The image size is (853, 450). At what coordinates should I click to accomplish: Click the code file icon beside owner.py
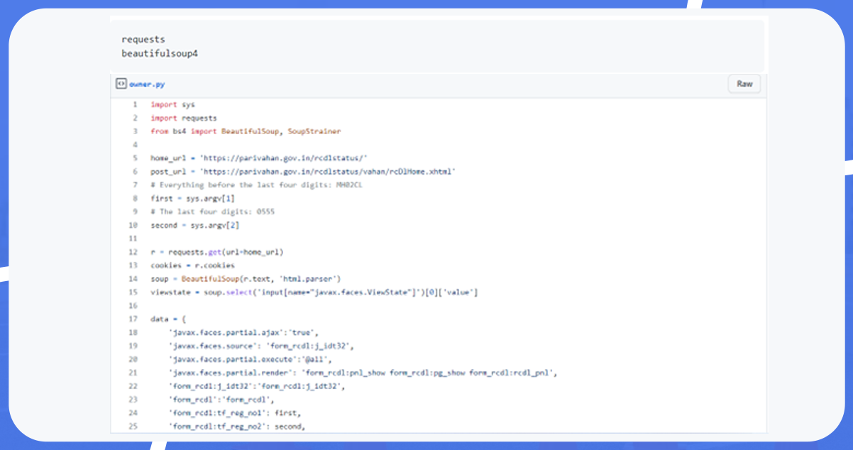(121, 84)
